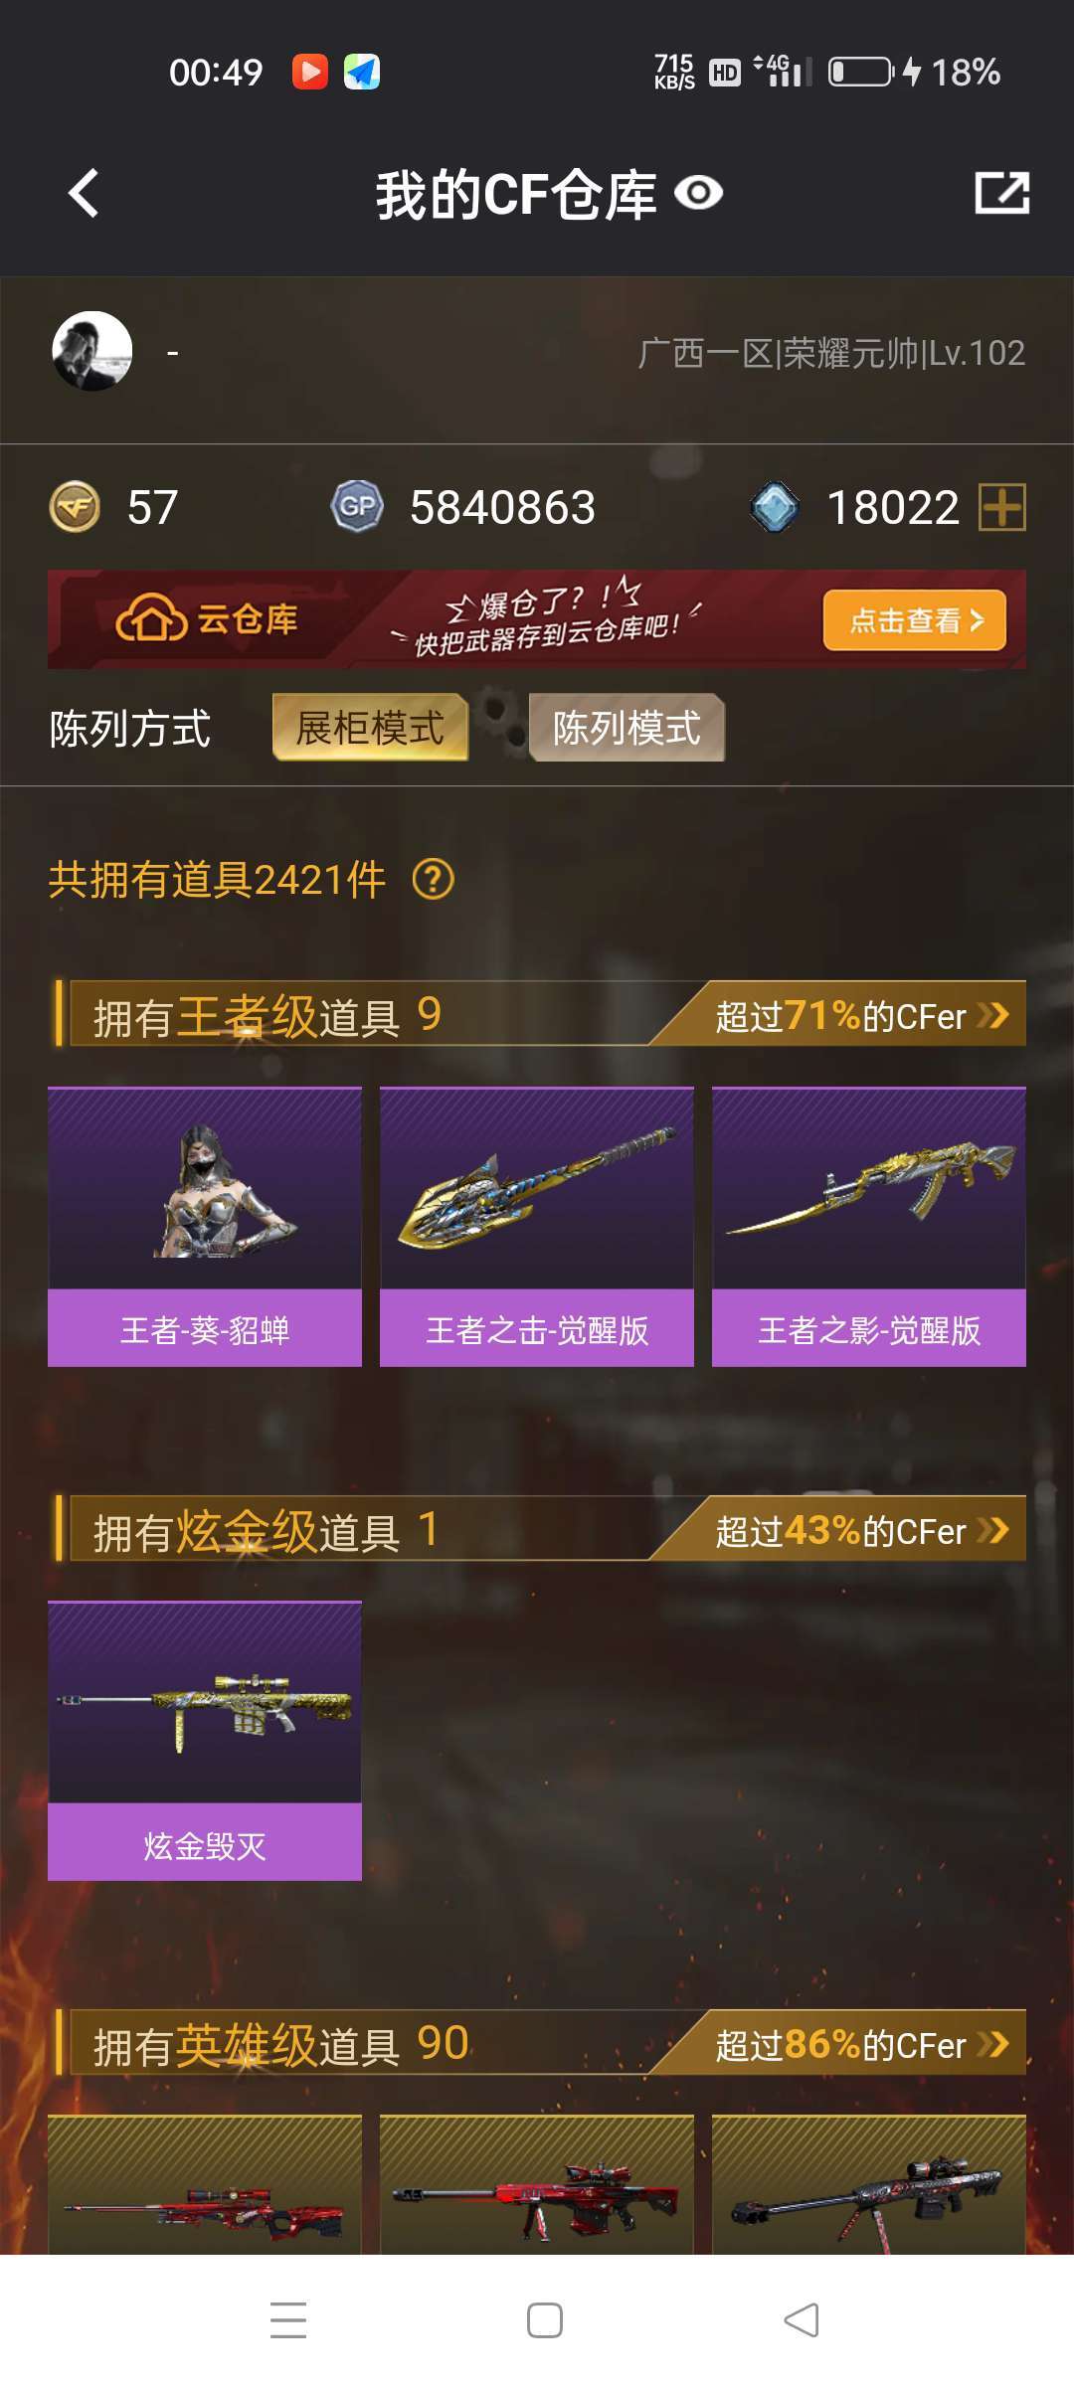This screenshot has width=1074, height=2386.
Task: Toggle the eye visibility icon beside title
Action: 698,193
